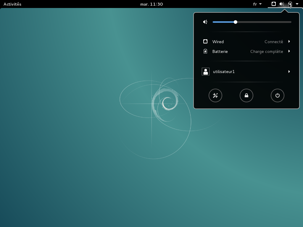303x227 pixels.
Task: Lock the screen using the padlock icon
Action: (x=246, y=95)
